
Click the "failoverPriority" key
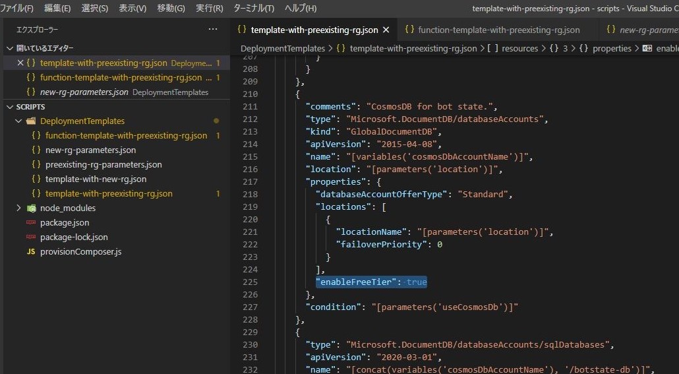point(382,245)
